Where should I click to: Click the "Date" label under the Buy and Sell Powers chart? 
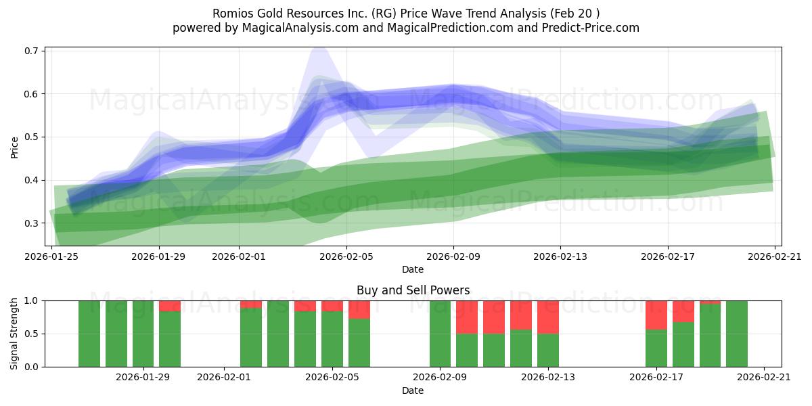[x=413, y=390]
